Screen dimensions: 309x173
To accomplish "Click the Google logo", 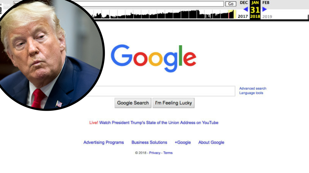I will tap(153, 58).
